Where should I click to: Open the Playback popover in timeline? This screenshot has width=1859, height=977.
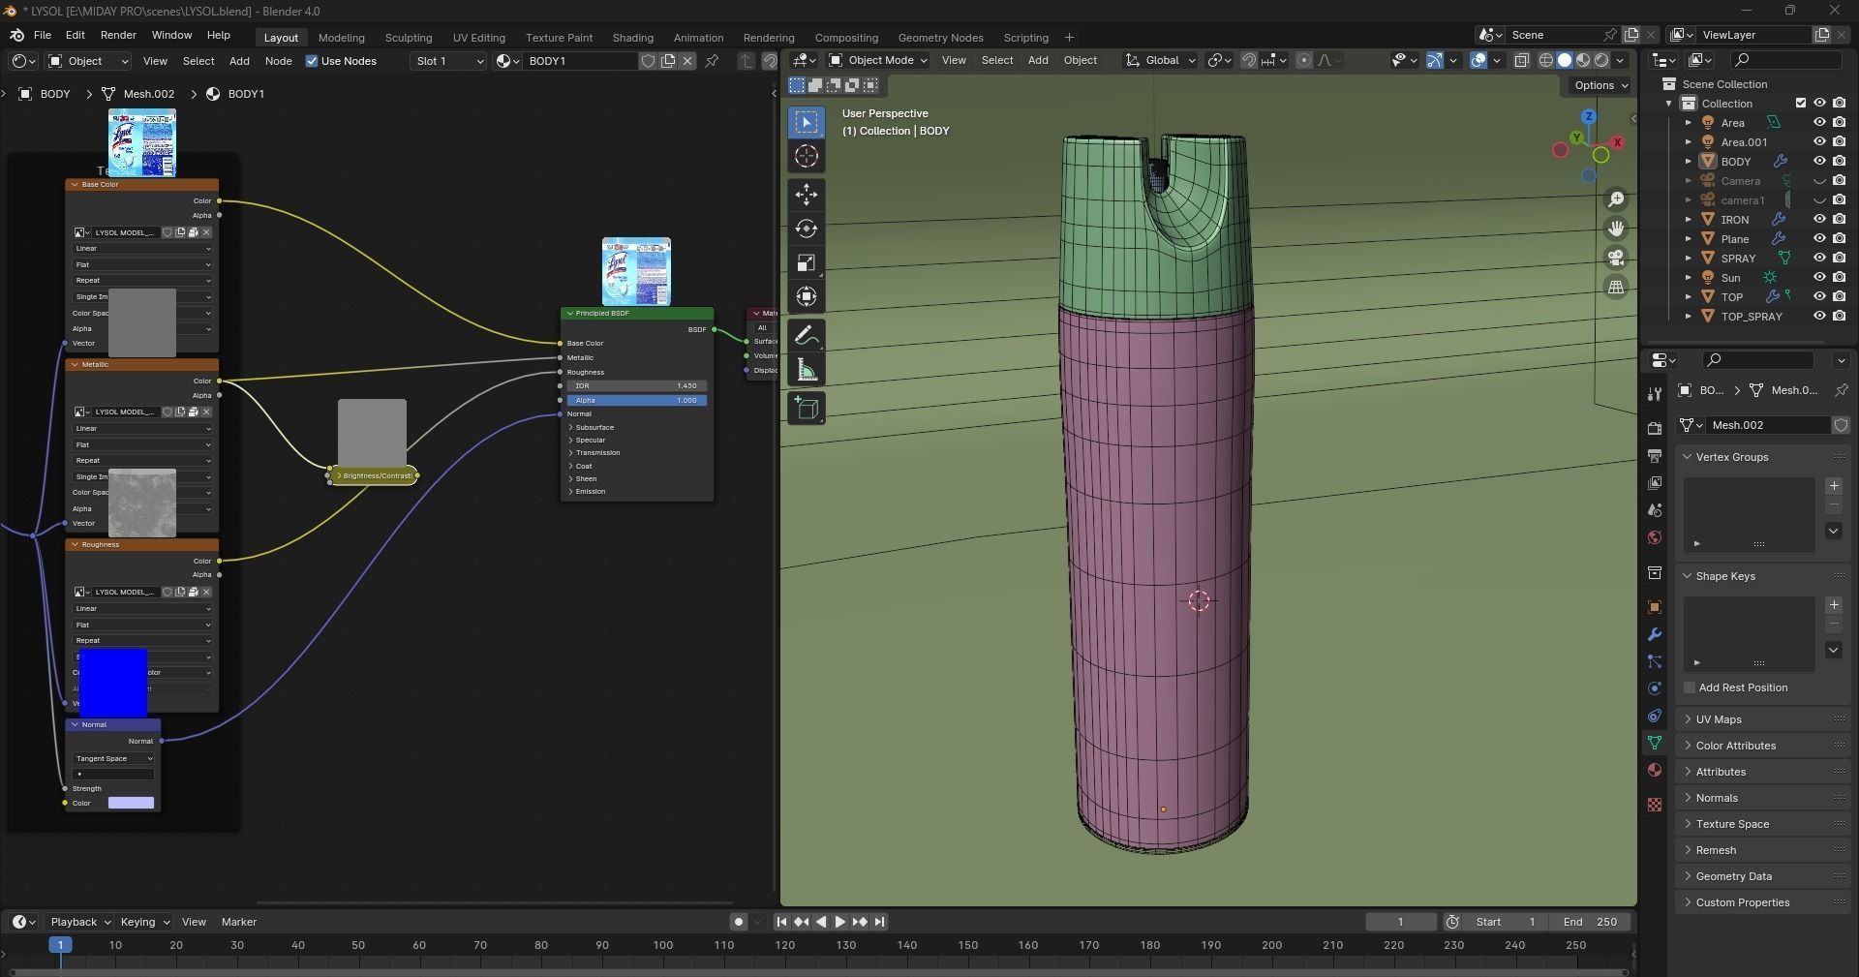point(80,922)
